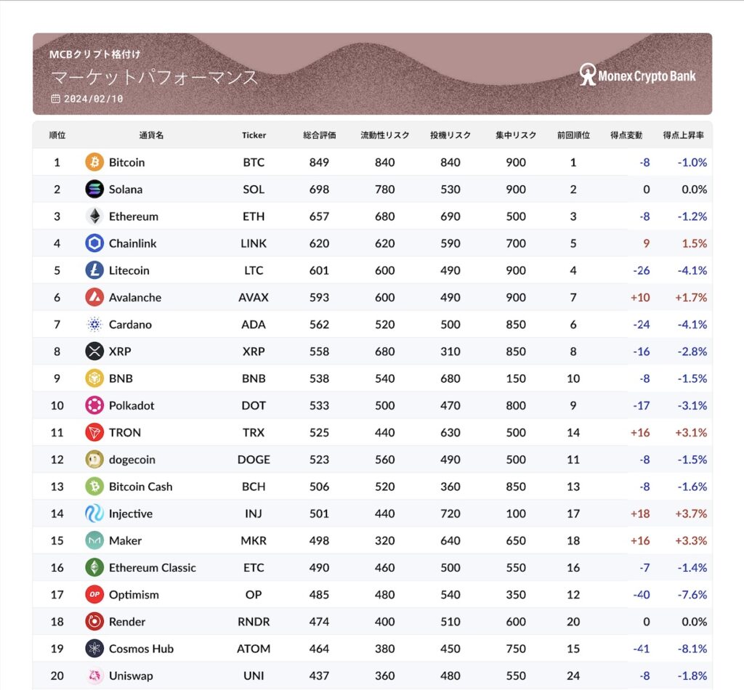This screenshot has height=690, width=744.
Task: Click the Chainlink hexagon icon
Action: (94, 243)
